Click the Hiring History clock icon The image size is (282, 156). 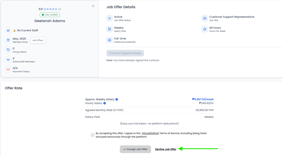[8, 50]
